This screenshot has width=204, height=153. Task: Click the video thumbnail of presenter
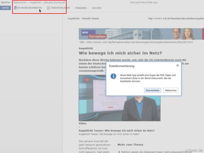(119, 98)
